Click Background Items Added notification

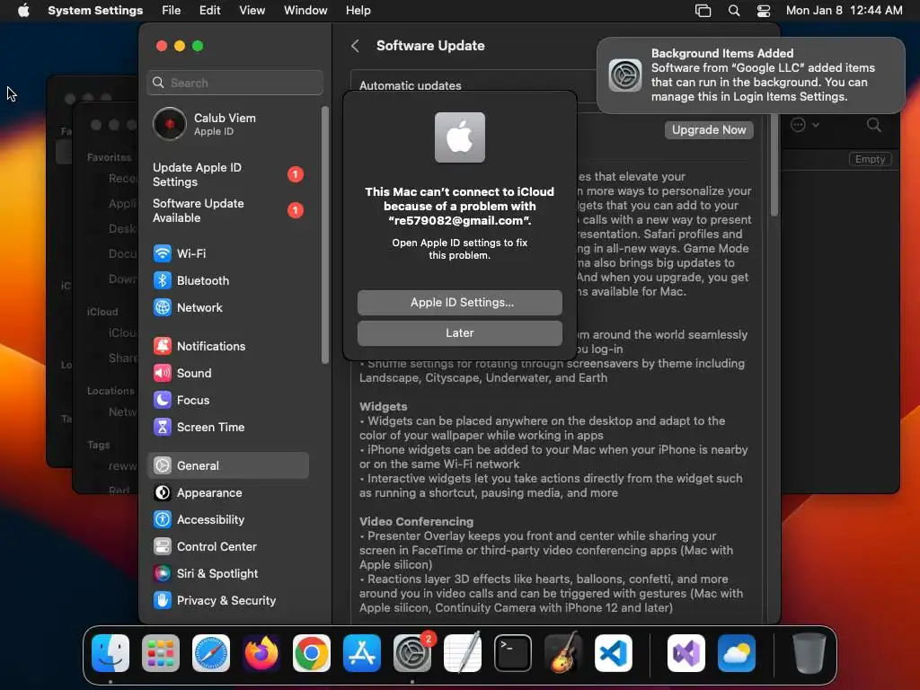(750, 75)
